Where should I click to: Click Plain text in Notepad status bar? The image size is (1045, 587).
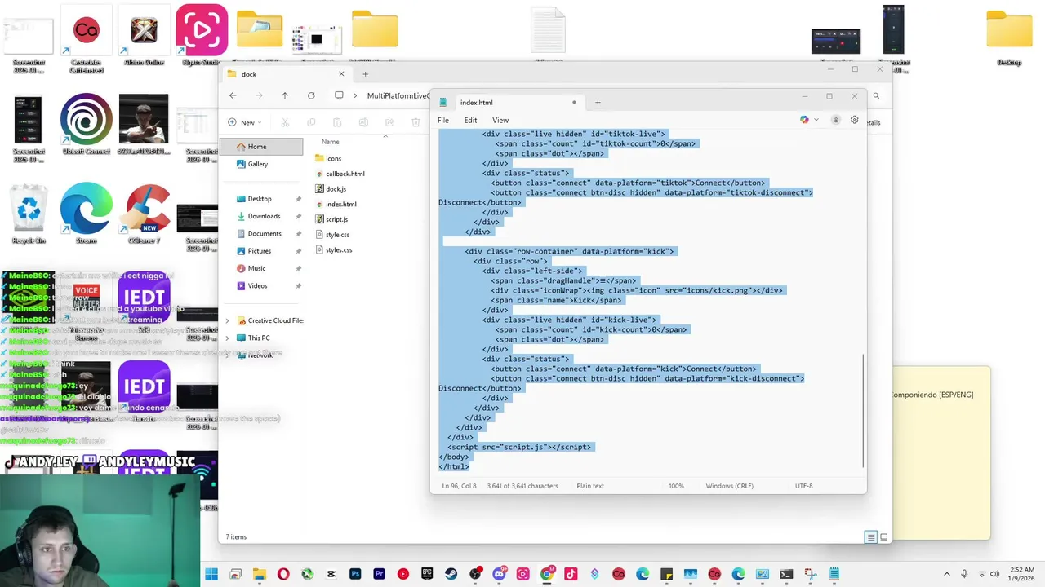(x=590, y=486)
